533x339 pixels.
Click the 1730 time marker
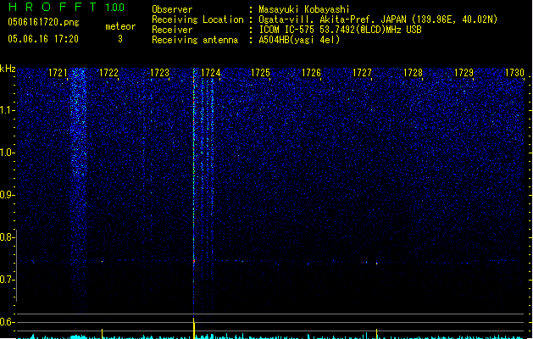(514, 73)
